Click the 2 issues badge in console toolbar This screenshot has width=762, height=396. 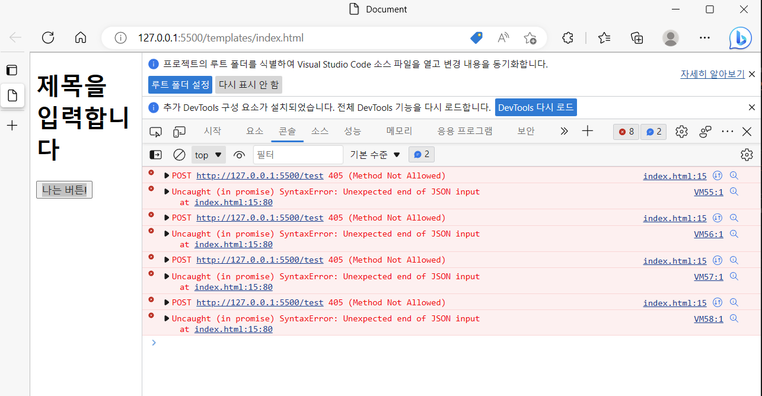tap(422, 155)
